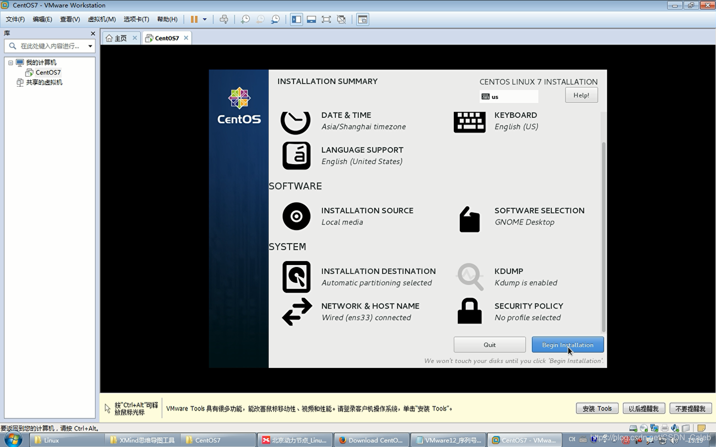Click the message log note icon

coord(701,428)
